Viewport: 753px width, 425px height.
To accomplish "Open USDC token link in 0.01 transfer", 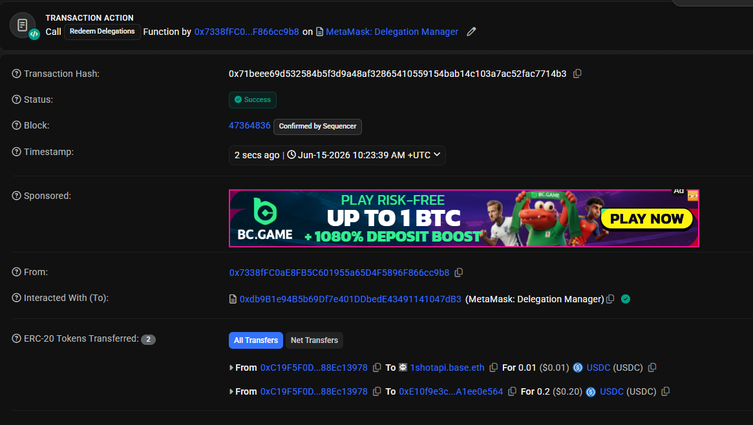I will (598, 368).
